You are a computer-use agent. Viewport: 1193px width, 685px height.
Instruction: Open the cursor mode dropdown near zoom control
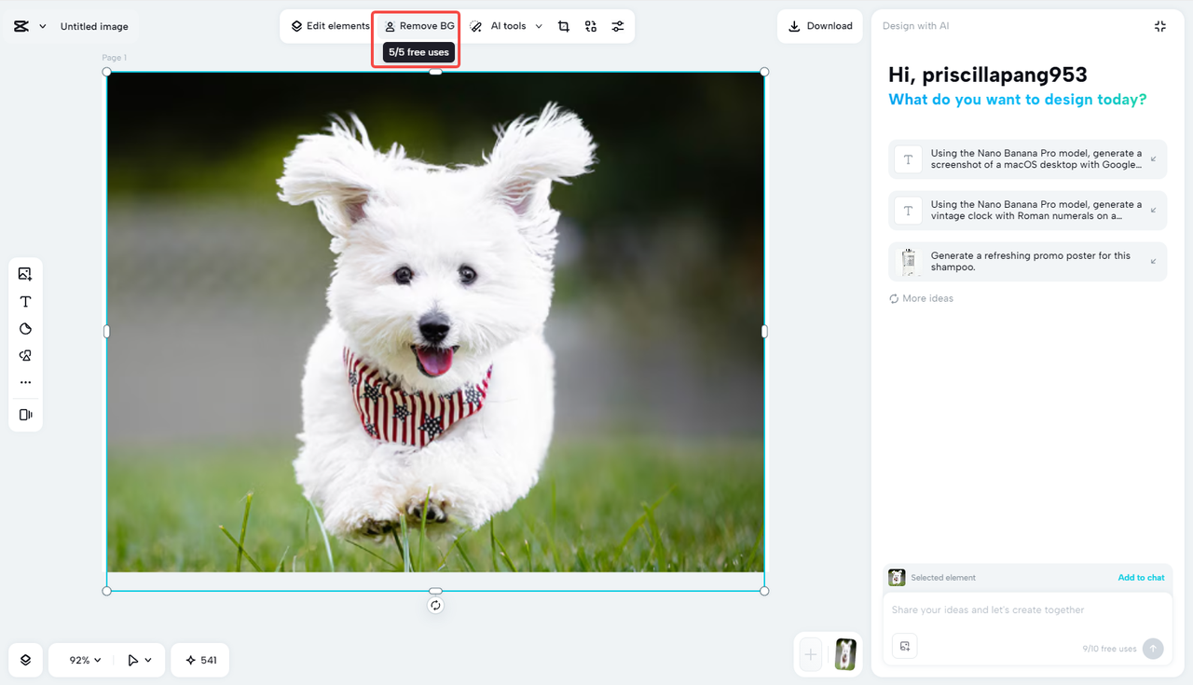(140, 659)
